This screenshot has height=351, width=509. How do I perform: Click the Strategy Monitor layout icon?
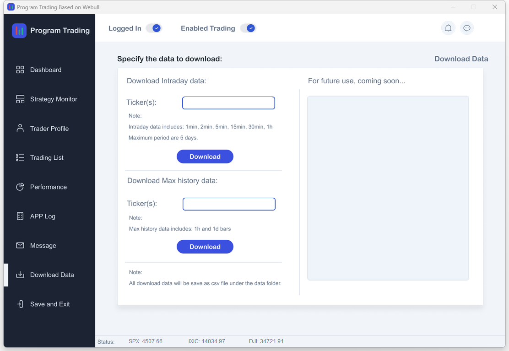click(20, 99)
